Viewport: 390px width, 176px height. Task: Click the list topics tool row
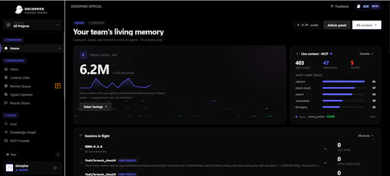click(335, 107)
